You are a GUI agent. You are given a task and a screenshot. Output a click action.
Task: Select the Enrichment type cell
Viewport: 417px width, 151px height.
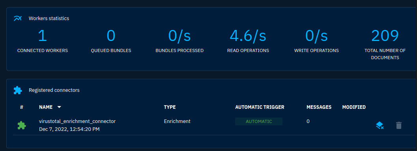coord(177,121)
